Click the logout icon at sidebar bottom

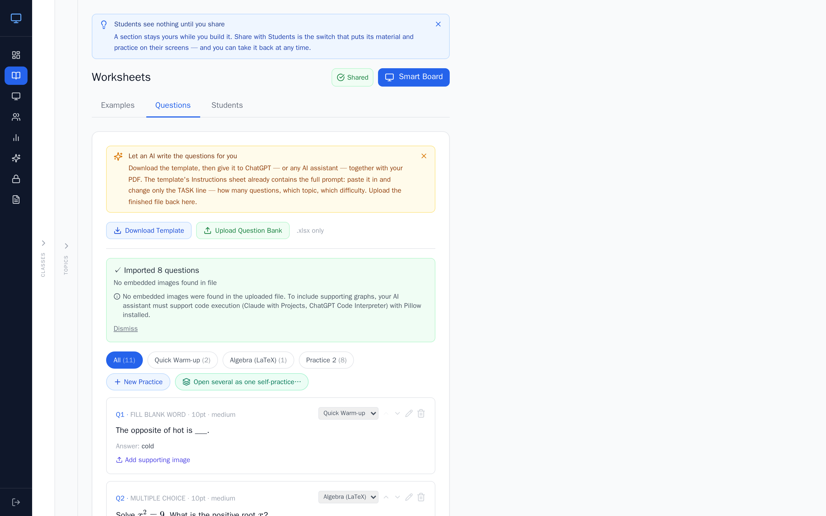point(16,502)
